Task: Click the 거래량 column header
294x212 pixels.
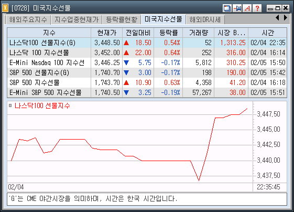Action: (199, 33)
